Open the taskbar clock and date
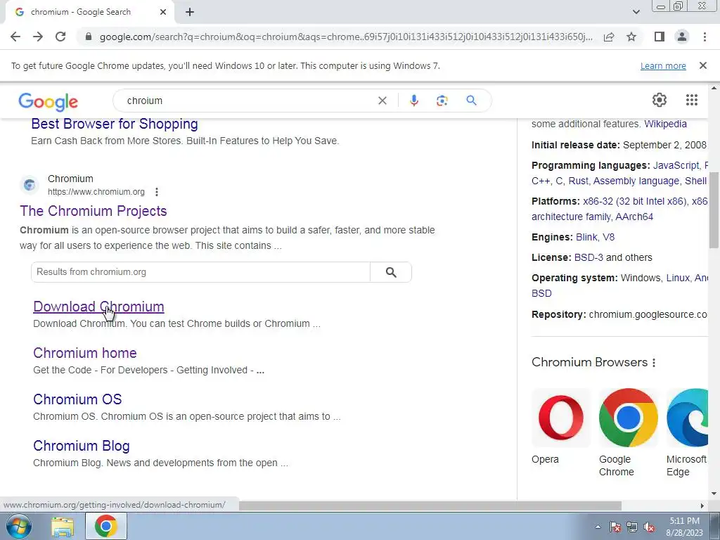Screen dimensions: 720x540 (x=684, y=527)
